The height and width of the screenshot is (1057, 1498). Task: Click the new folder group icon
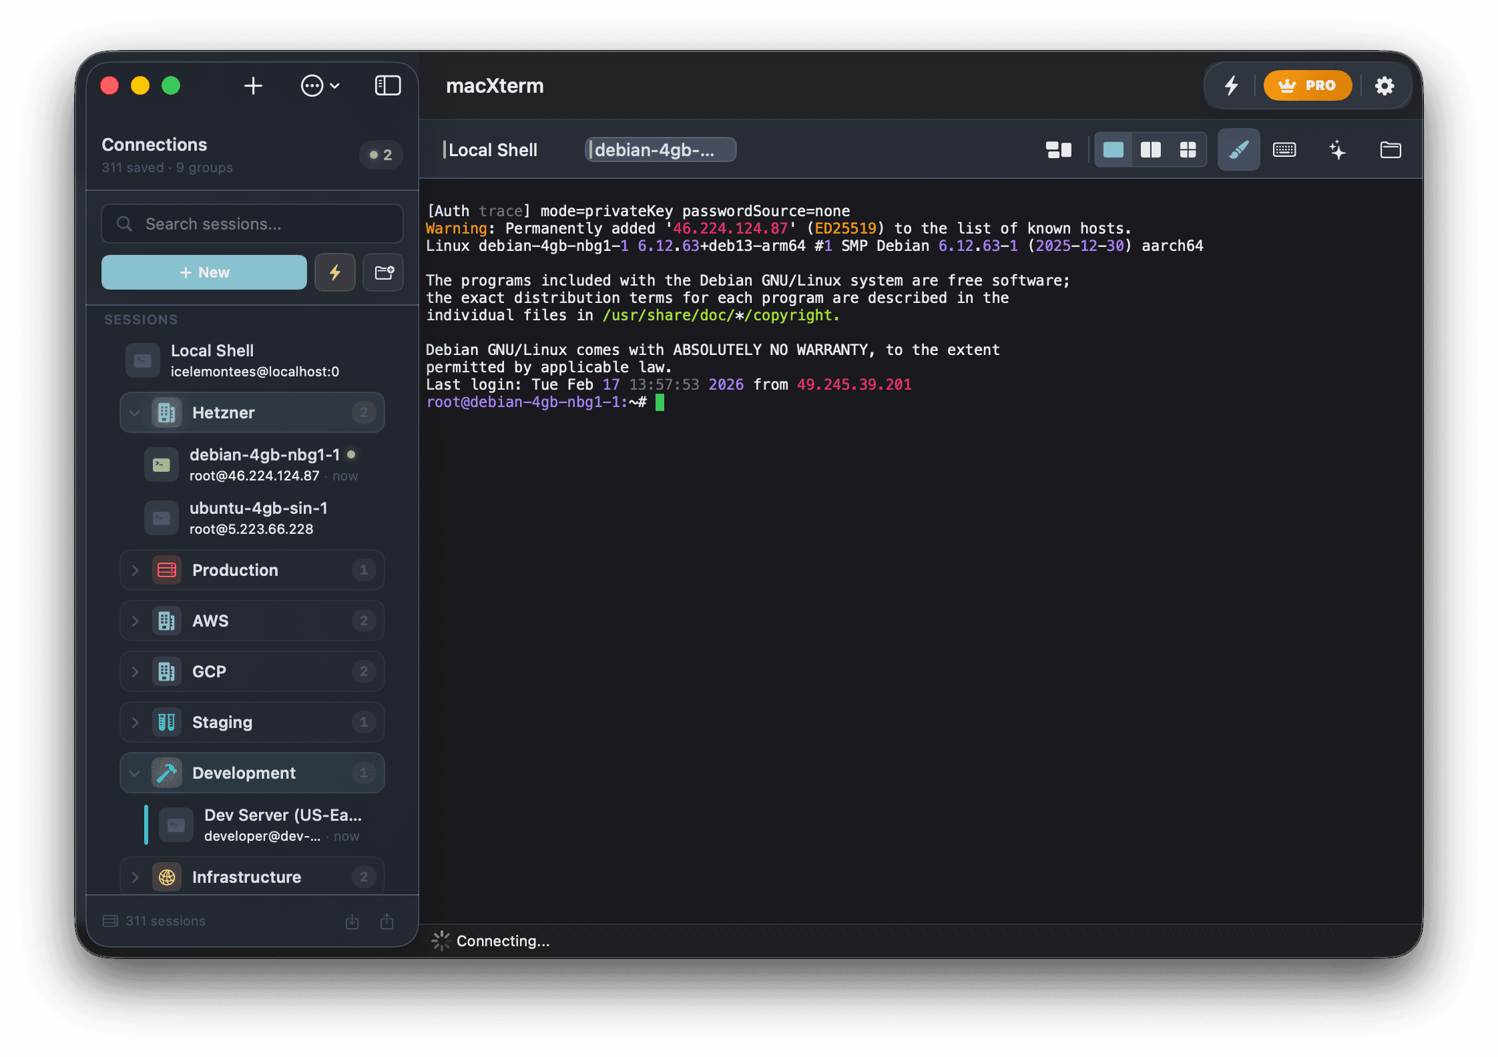point(384,272)
